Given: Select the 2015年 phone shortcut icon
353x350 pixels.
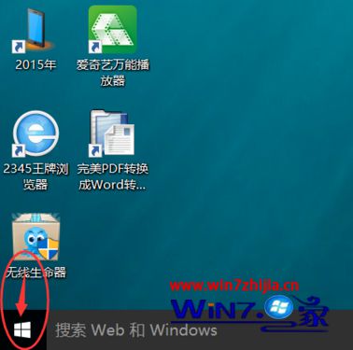Looking at the screenshot, I should coord(34,30).
